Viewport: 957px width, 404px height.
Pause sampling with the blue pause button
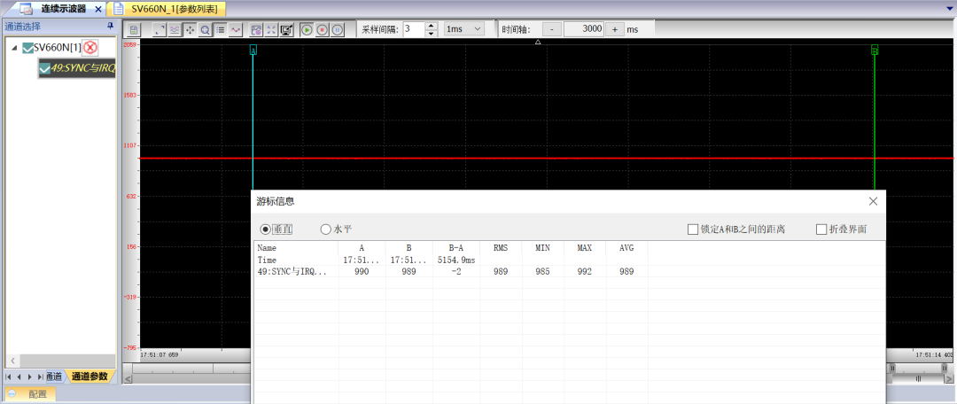point(338,29)
